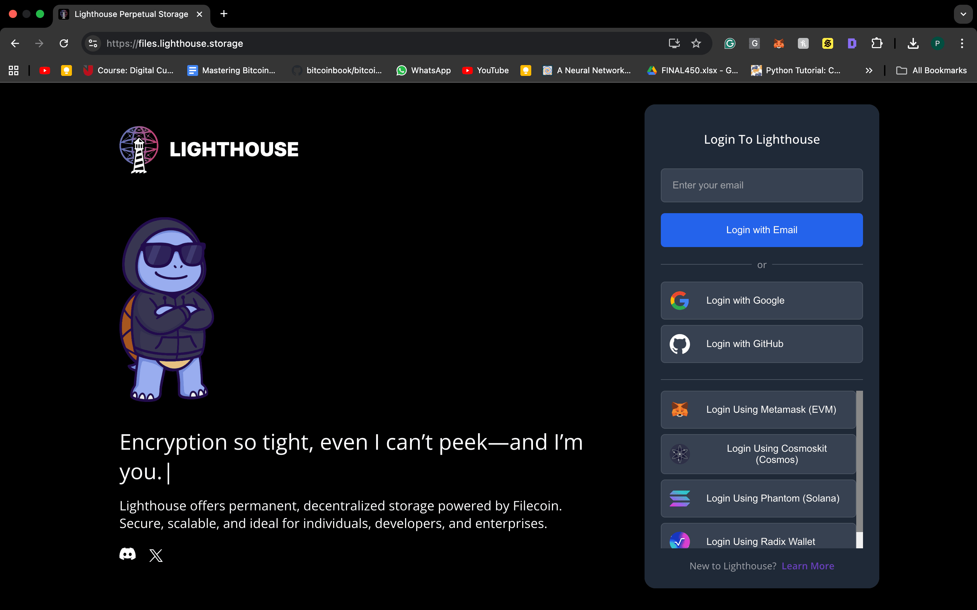Click the hooded turtle mascot image
This screenshot has height=610, width=977.
click(167, 309)
